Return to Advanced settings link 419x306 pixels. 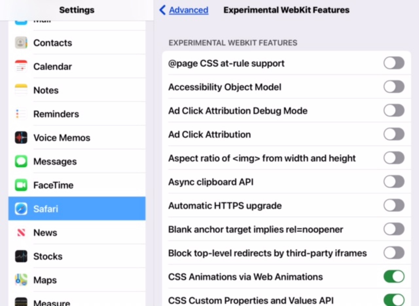click(189, 10)
